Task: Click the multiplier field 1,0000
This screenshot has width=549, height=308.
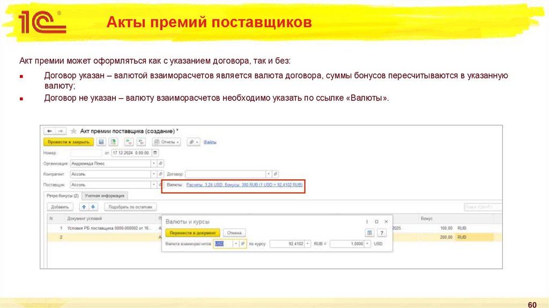Action: [347, 244]
